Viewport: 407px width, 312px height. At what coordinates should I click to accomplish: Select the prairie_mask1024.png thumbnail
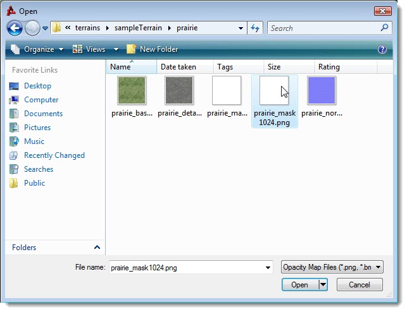tap(274, 90)
